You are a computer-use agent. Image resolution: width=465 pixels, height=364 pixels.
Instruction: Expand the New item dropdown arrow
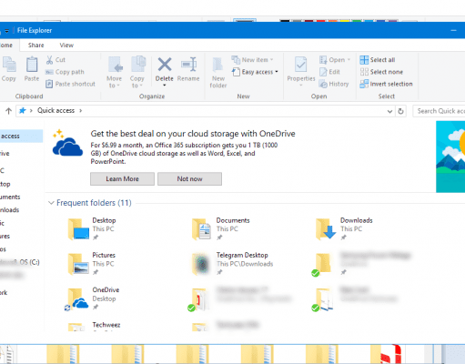[x=271, y=60]
